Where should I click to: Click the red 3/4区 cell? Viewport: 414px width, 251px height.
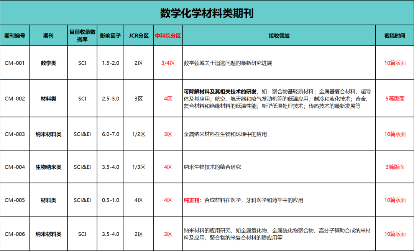168,63
